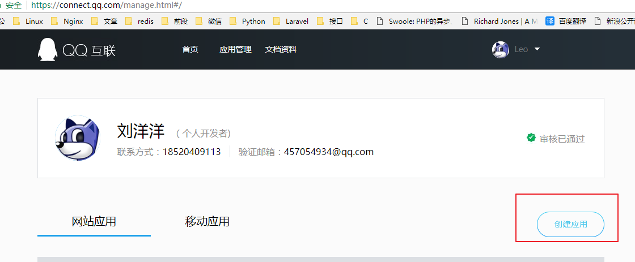Go to 首页 in navigation bar
This screenshot has height=262, width=635.
tap(190, 50)
